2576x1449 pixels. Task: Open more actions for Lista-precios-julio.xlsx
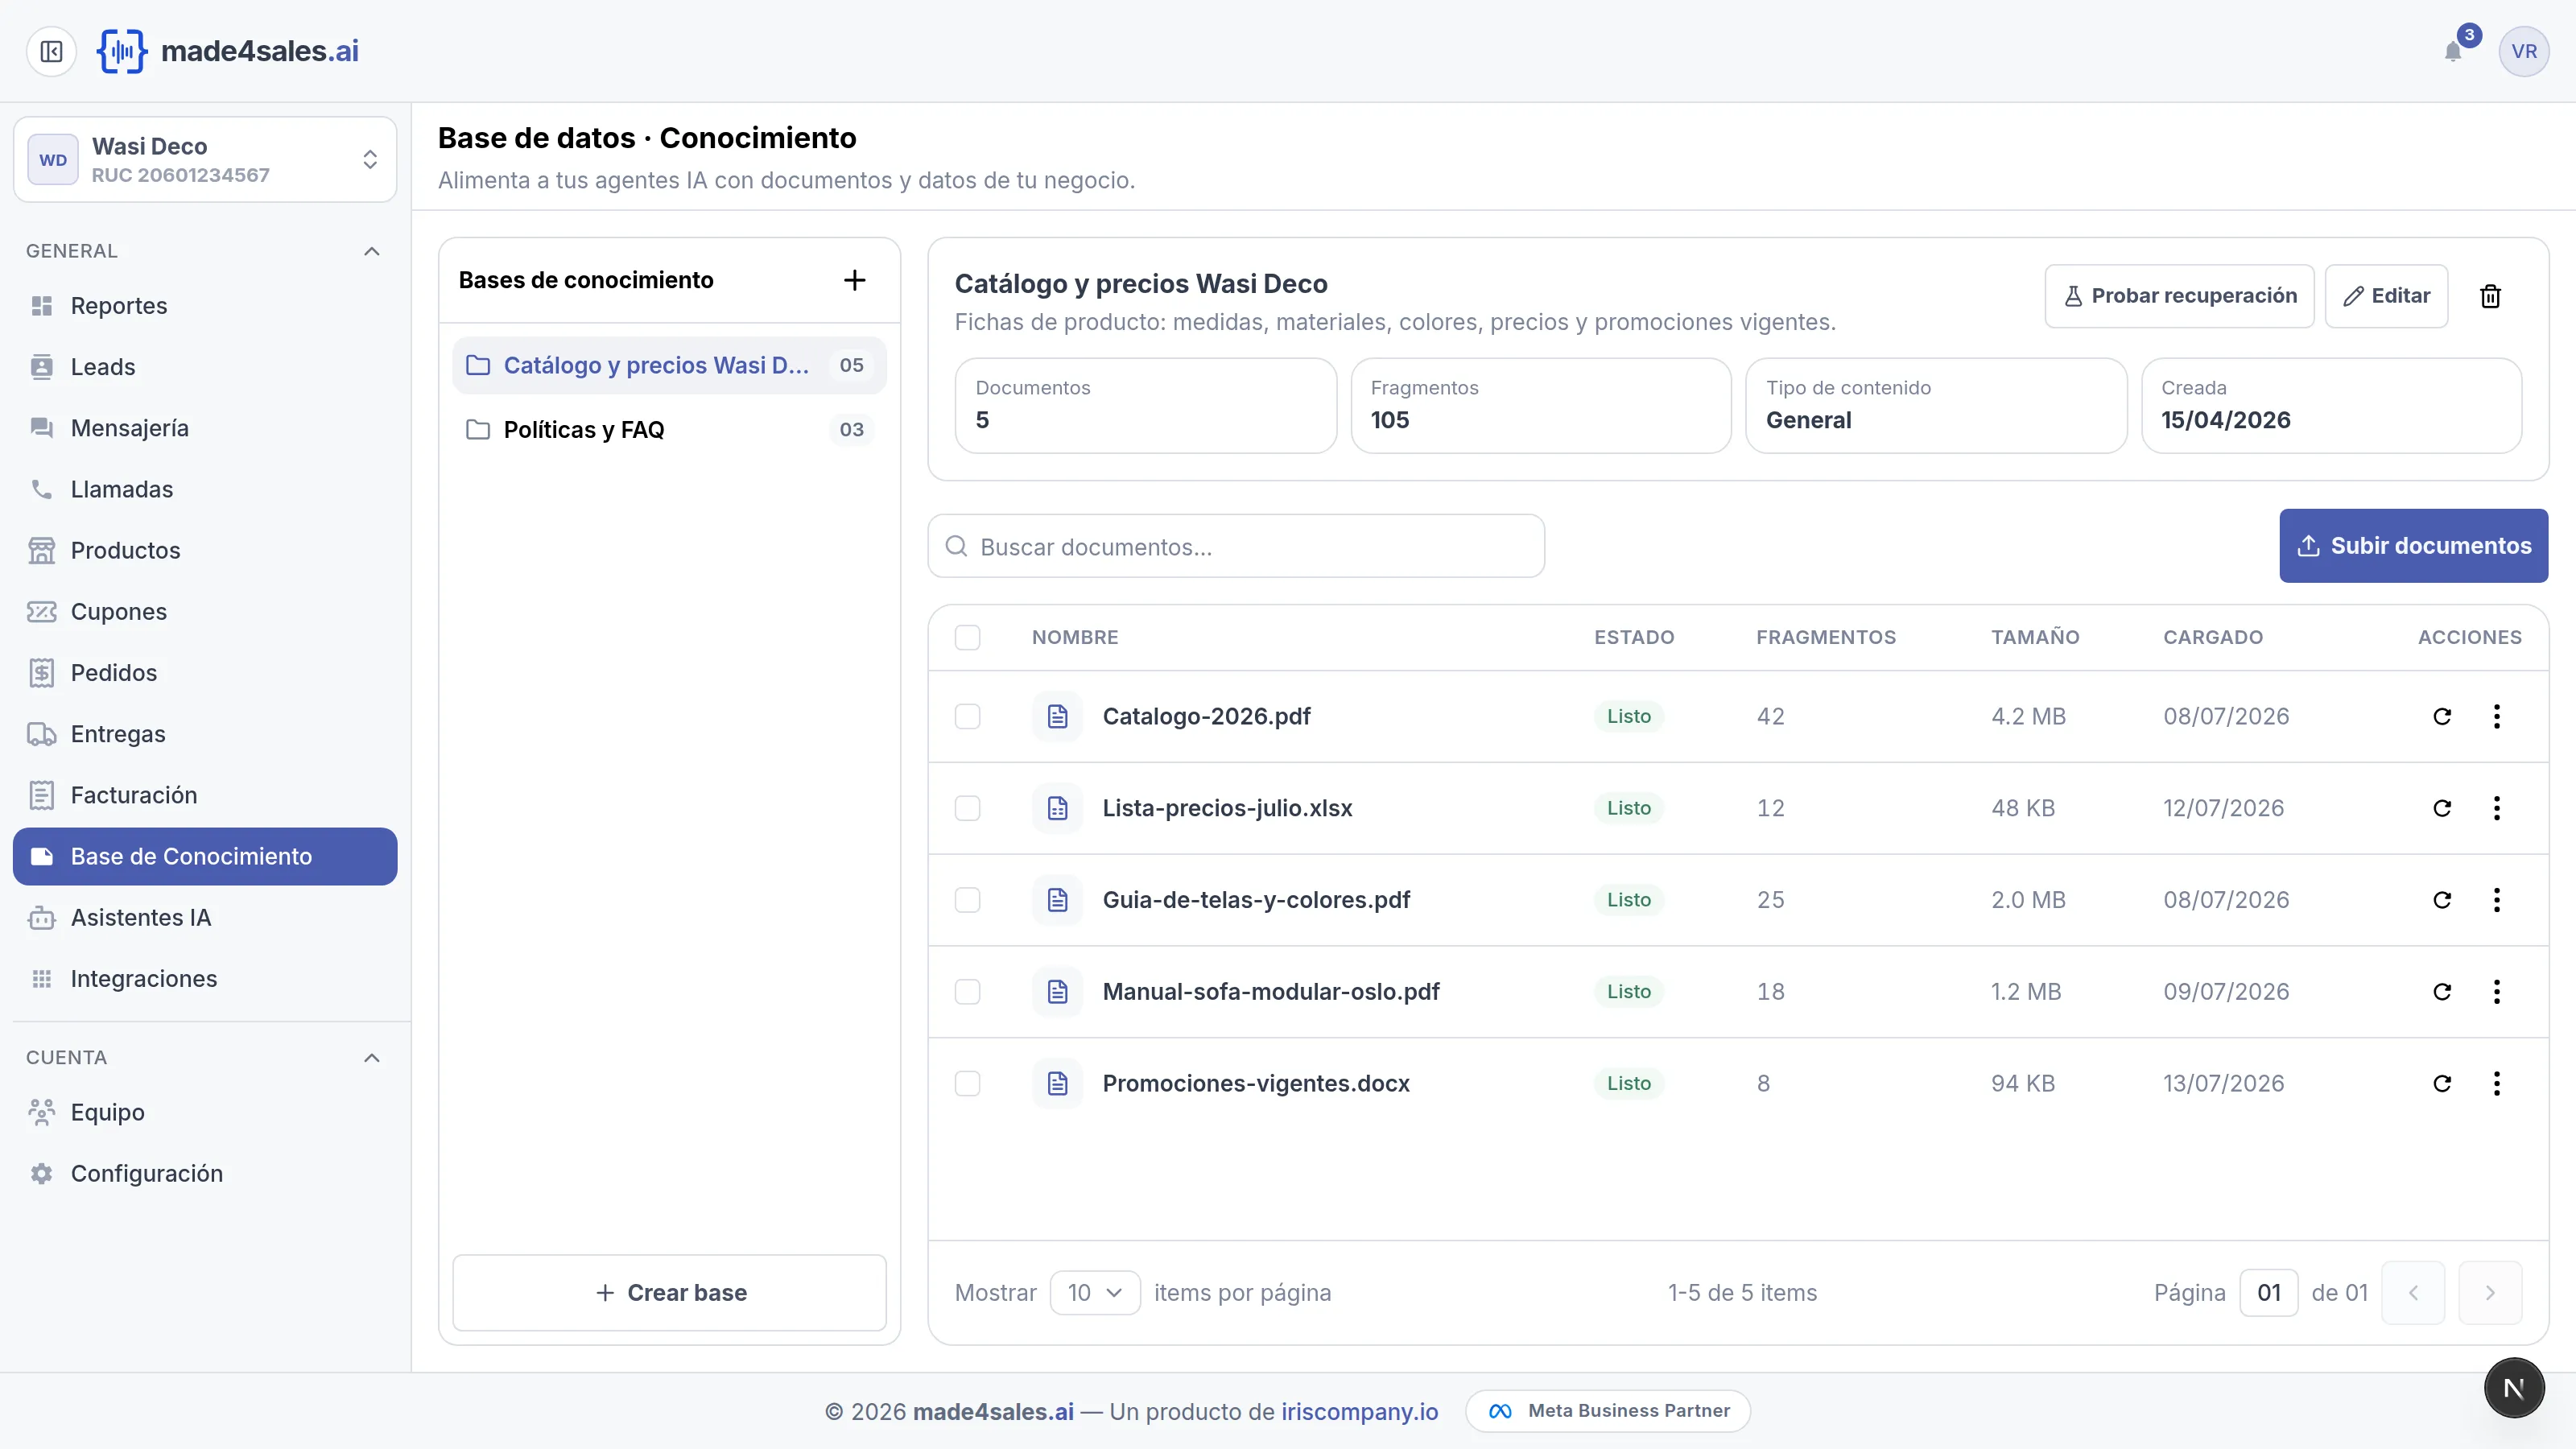point(2497,808)
